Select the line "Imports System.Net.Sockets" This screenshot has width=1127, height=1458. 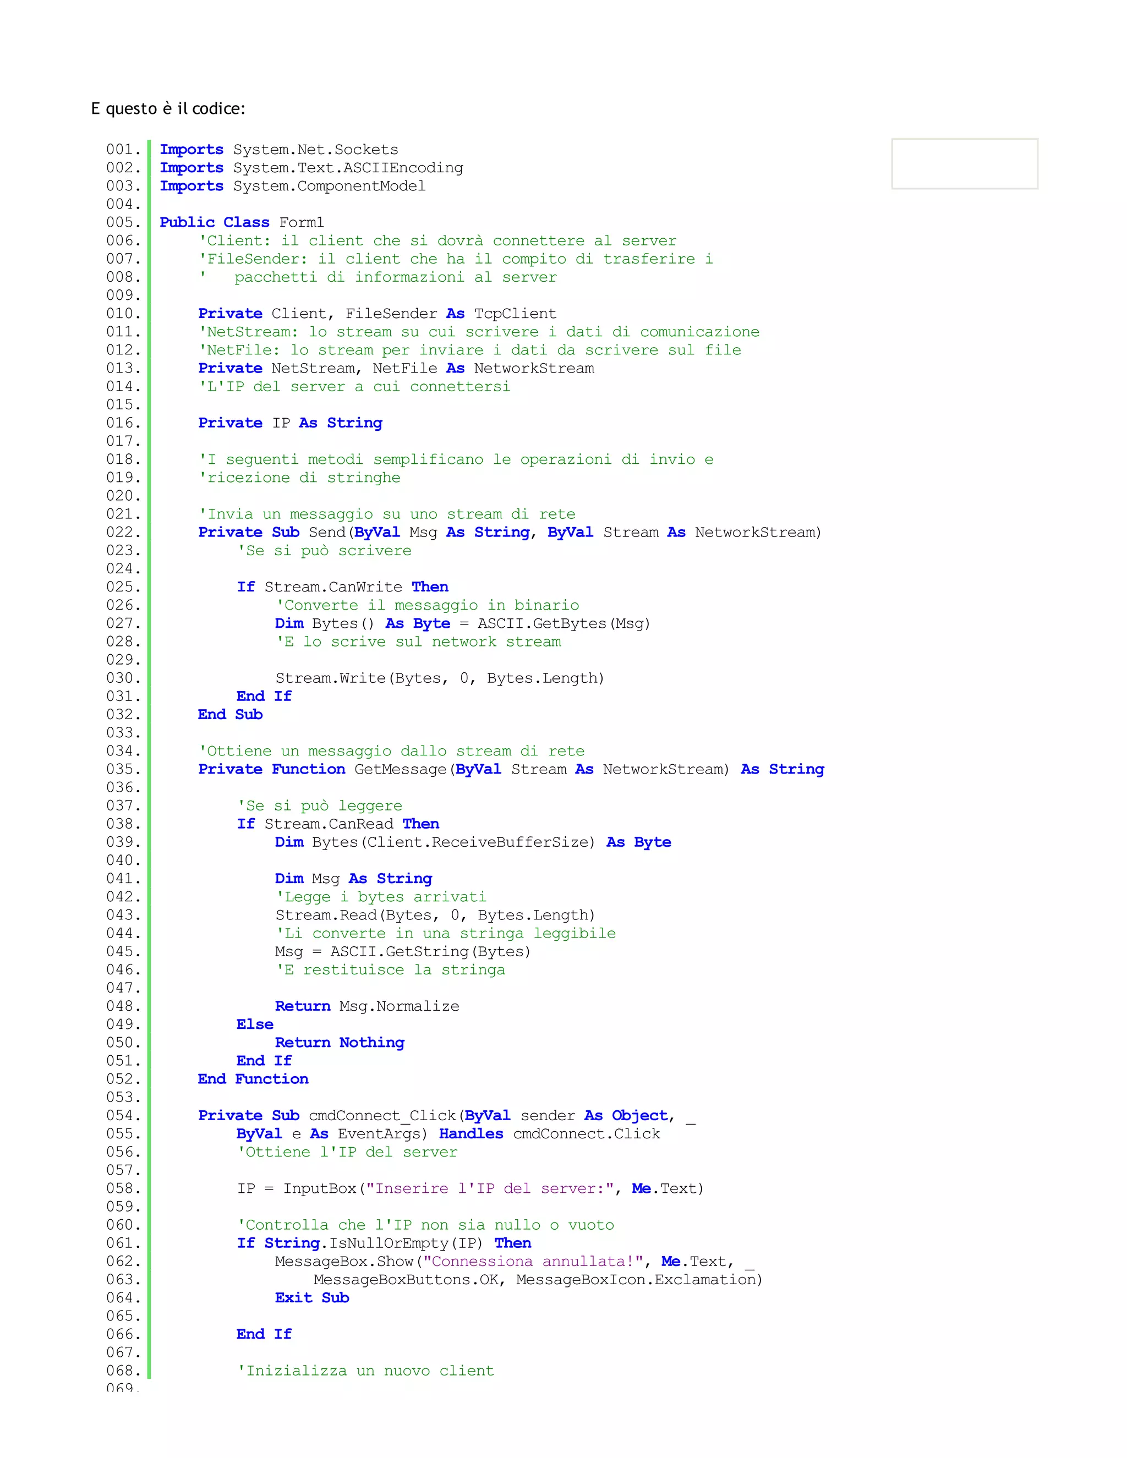tap(278, 150)
